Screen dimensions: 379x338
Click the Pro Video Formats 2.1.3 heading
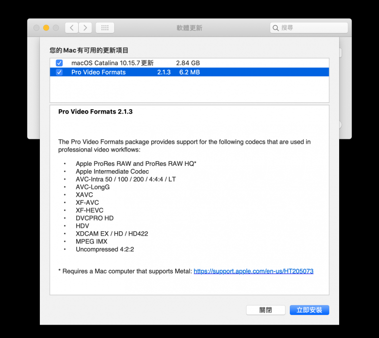coord(95,112)
